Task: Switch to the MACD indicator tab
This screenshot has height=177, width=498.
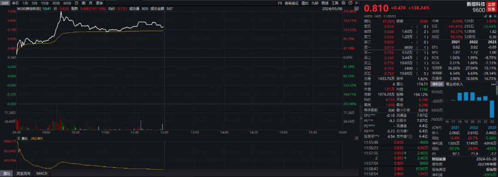Action: click(41, 173)
